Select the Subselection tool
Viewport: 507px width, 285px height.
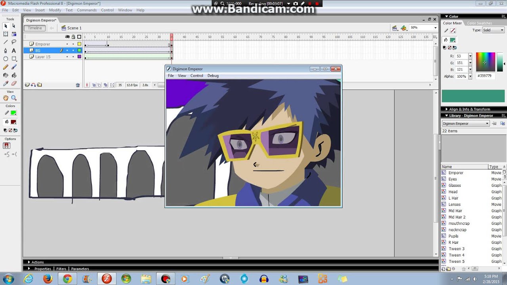[x=14, y=26]
